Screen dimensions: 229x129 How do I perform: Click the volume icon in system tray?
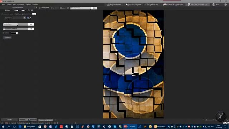point(209,126)
